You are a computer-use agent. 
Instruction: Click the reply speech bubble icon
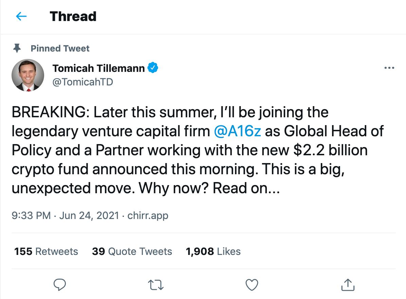pos(60,285)
